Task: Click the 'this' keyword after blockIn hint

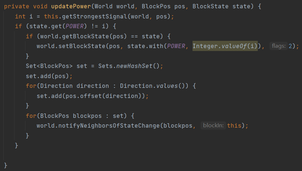Action: point(234,126)
